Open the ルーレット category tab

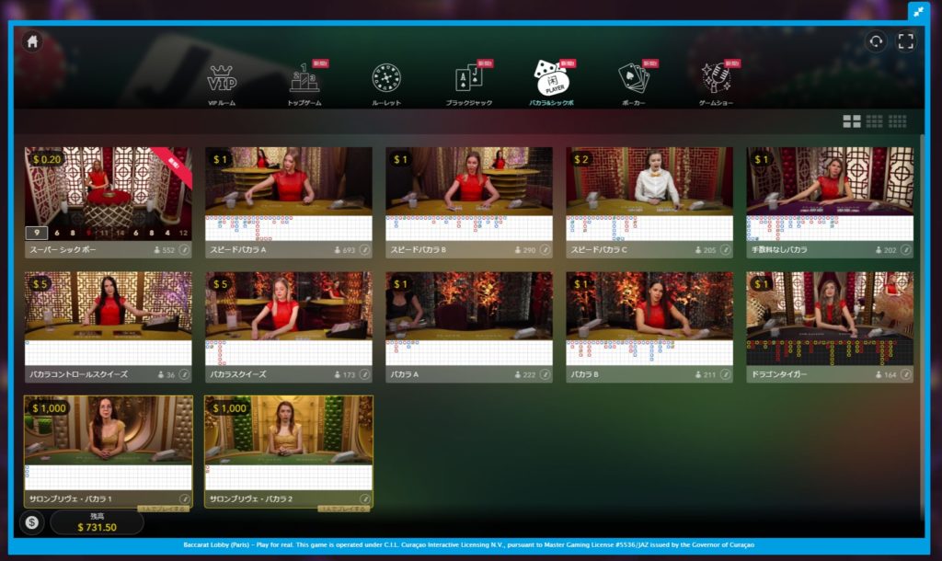(x=386, y=85)
